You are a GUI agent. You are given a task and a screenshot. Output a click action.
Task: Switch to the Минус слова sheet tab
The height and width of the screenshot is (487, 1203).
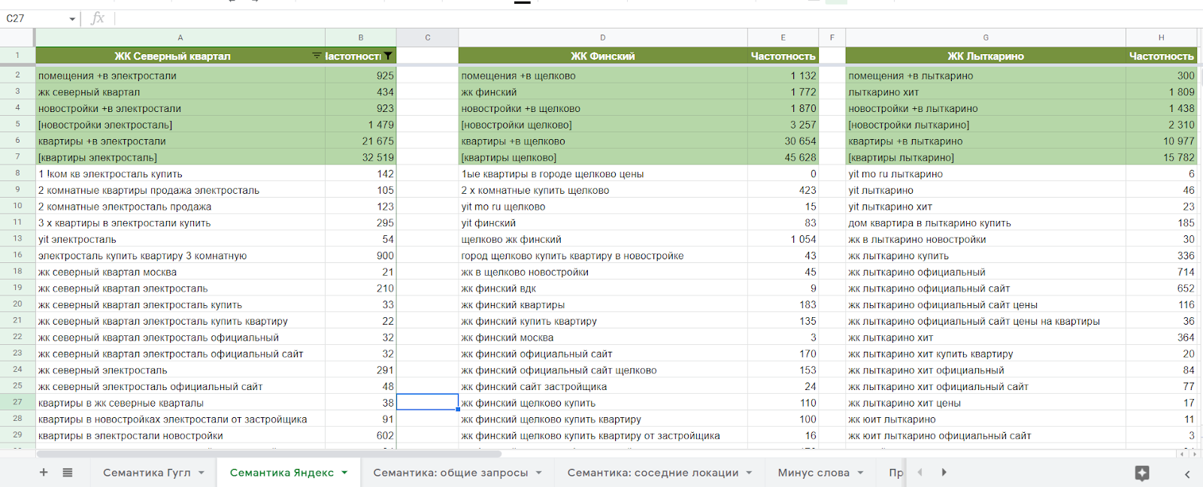[x=814, y=473]
